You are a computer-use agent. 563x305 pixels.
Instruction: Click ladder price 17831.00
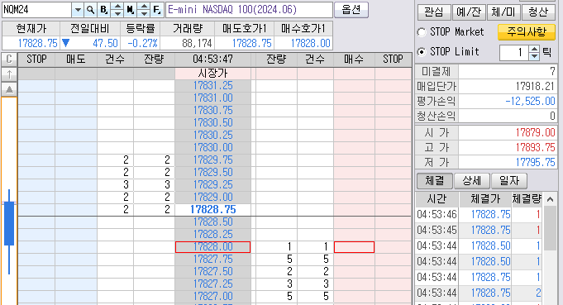pos(213,98)
